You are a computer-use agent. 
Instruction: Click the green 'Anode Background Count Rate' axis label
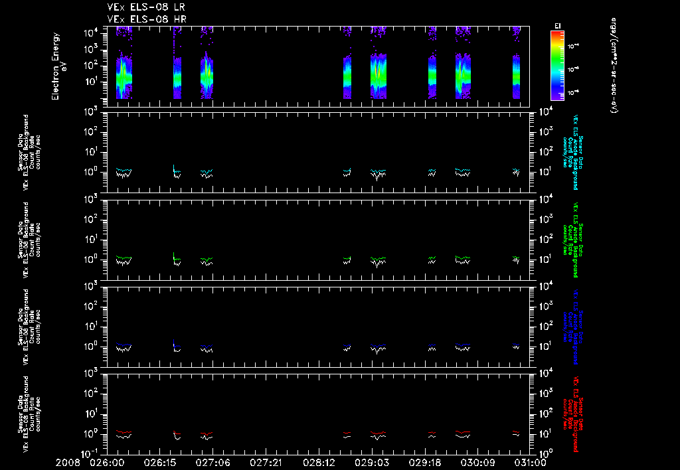point(573,240)
